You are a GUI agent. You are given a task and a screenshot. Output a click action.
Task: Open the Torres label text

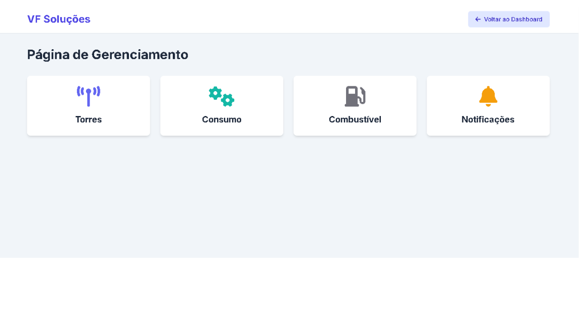click(89, 120)
